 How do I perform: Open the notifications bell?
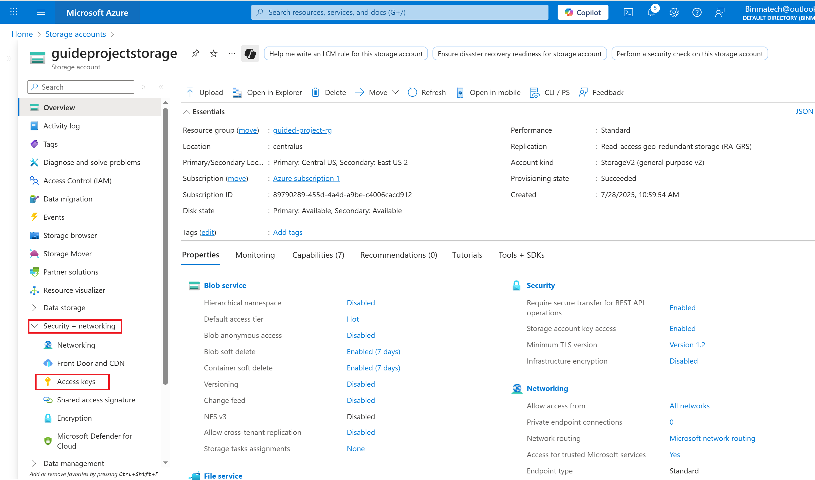click(x=651, y=12)
